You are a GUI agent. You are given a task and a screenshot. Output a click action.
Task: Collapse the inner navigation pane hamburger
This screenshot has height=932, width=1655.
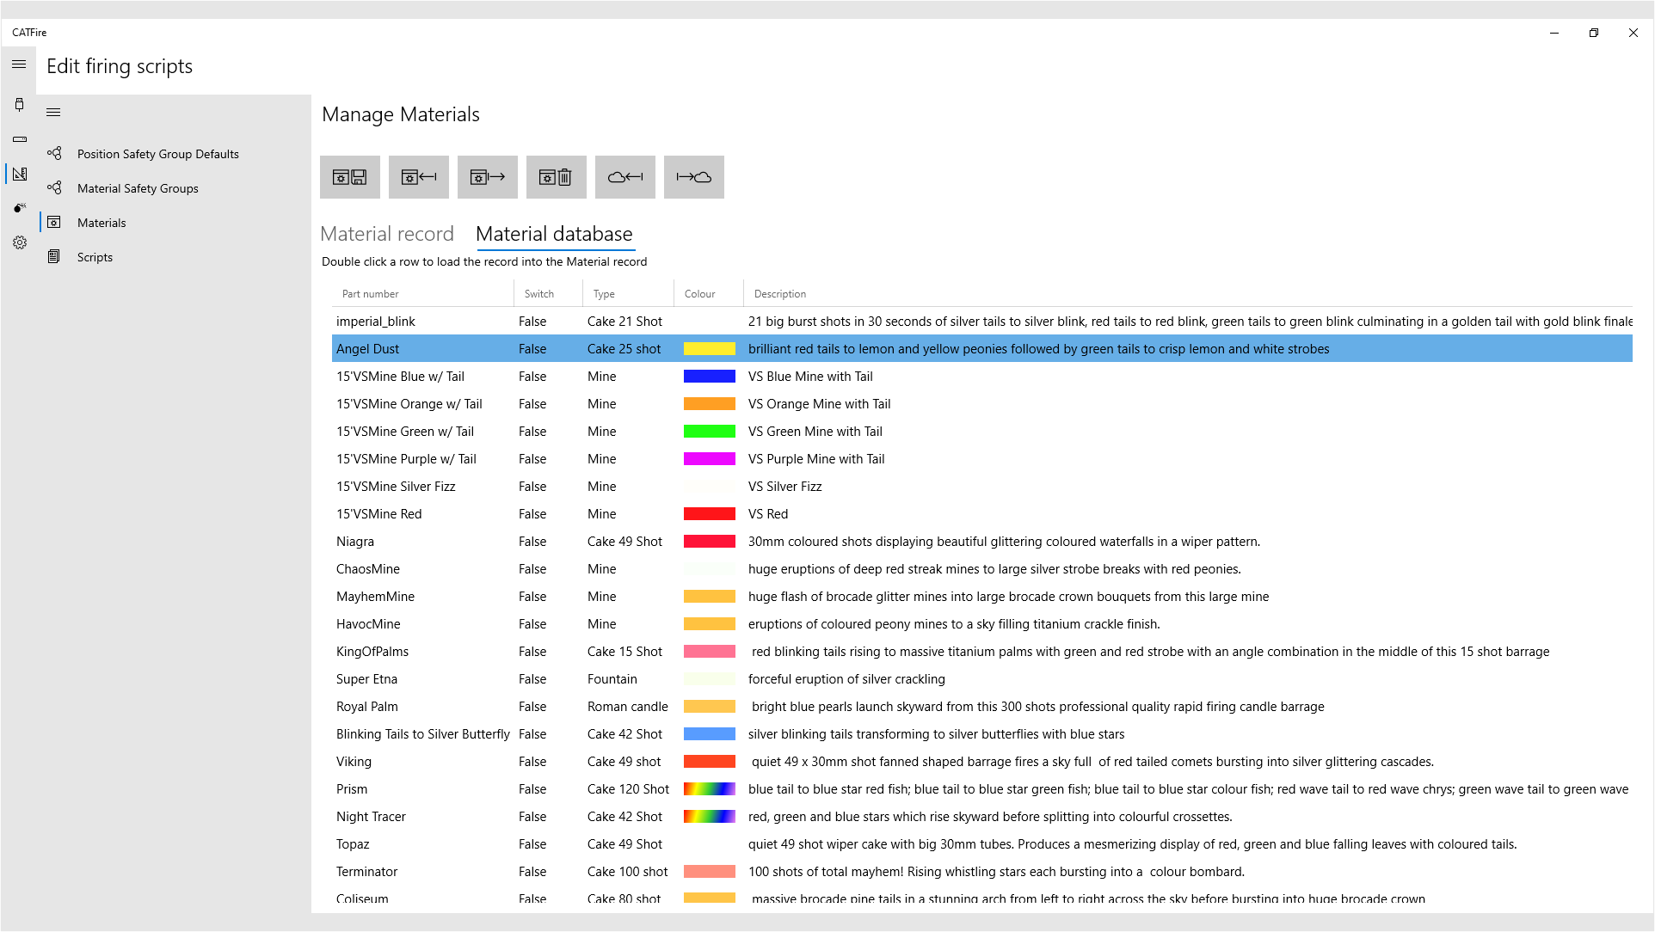click(53, 113)
